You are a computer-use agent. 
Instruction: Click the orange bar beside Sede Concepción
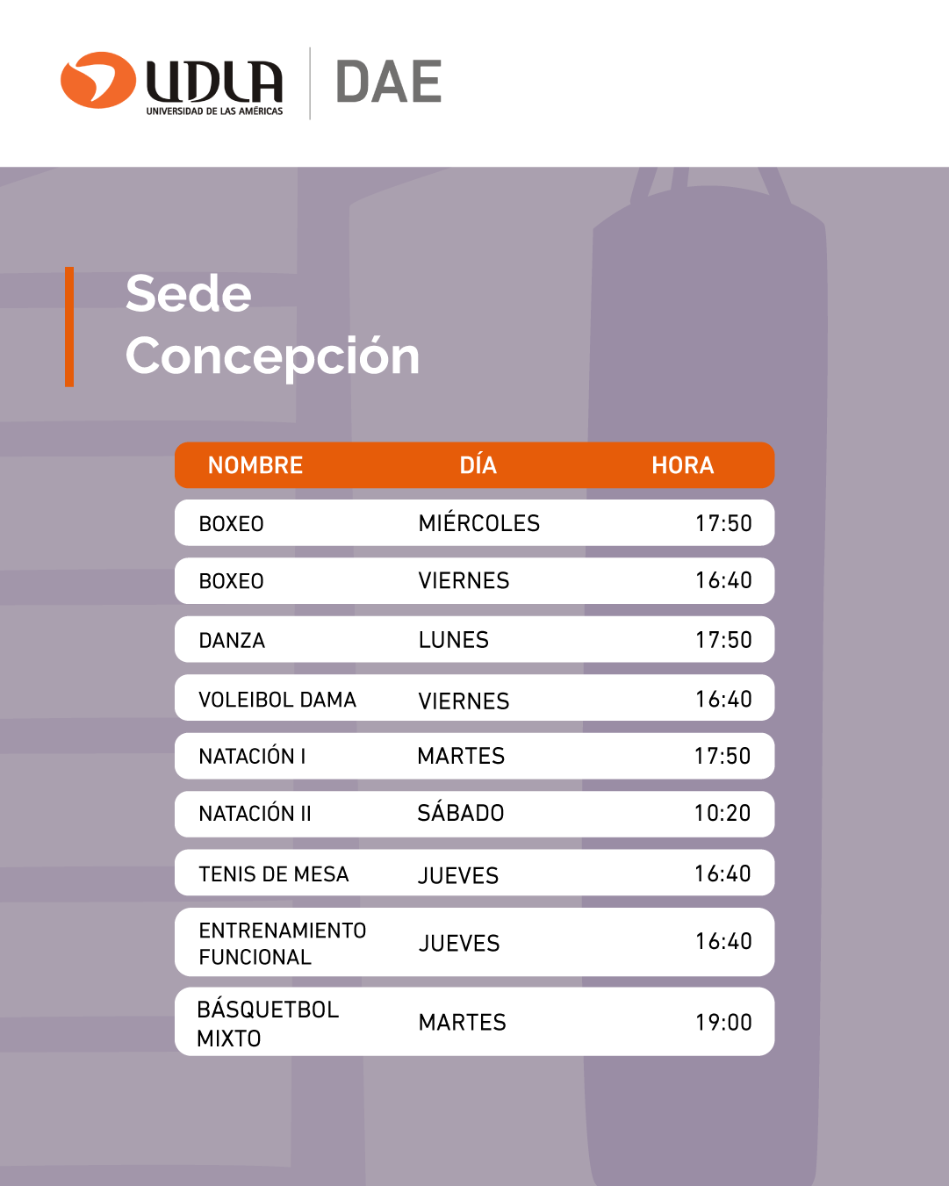pos(69,327)
